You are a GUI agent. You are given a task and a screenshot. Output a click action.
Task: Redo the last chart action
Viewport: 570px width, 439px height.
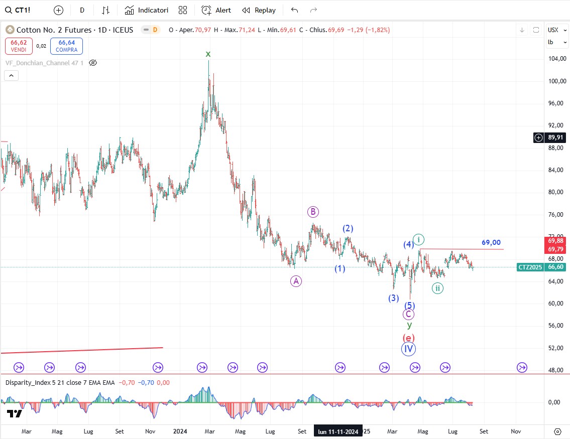click(314, 10)
